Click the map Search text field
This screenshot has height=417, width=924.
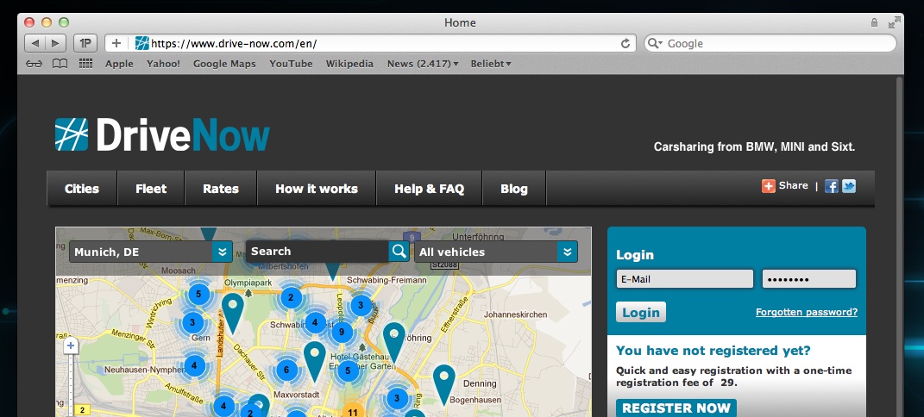click(317, 252)
